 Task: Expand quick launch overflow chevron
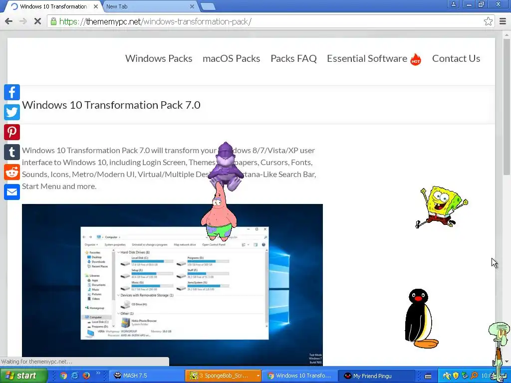pyautogui.click(x=98, y=373)
